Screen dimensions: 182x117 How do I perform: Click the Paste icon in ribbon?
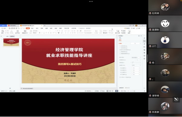[2, 31]
